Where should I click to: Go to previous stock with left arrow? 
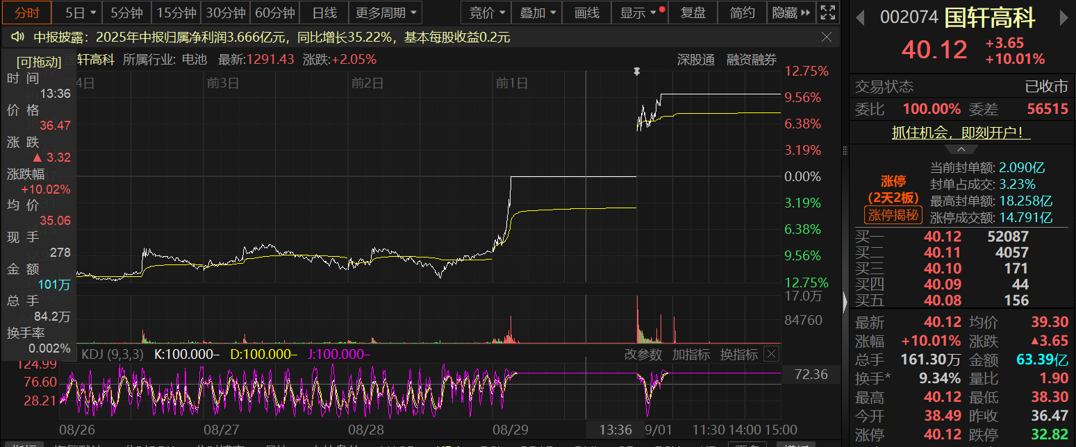tap(860, 16)
